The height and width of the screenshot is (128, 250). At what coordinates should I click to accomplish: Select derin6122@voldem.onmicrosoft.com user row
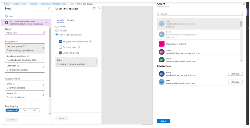(199, 52)
